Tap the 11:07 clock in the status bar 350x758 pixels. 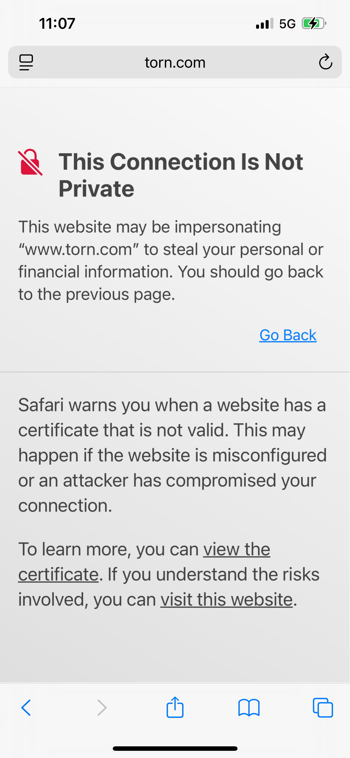[x=57, y=23]
